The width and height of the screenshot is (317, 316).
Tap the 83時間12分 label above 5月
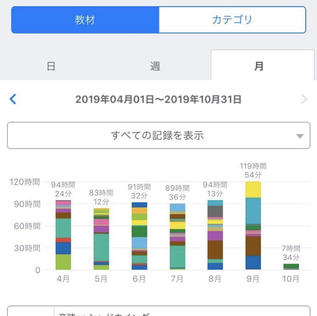coord(101,197)
